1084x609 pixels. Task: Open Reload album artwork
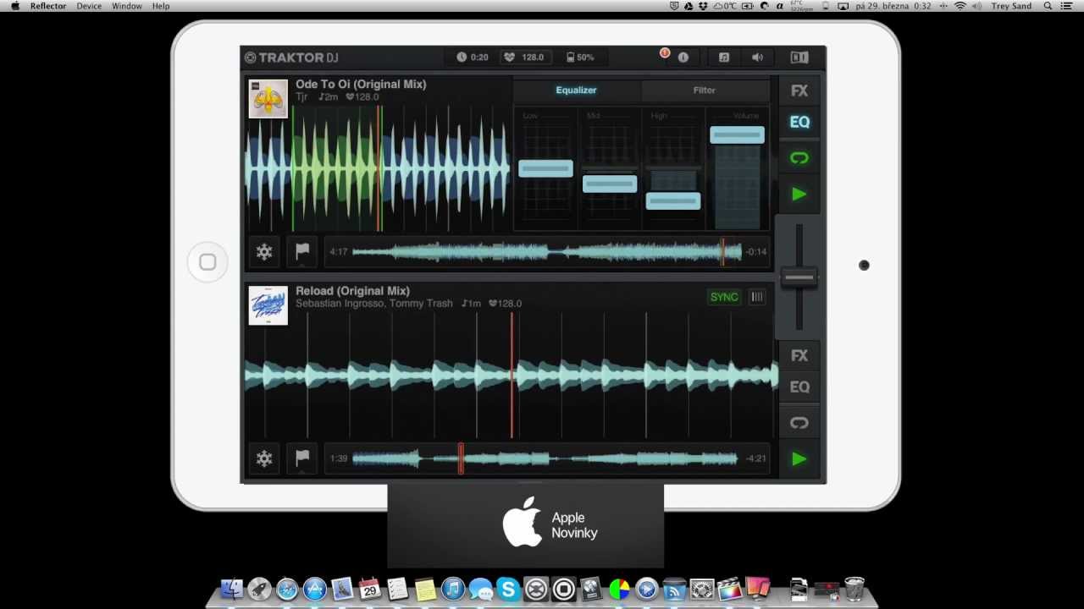tap(268, 305)
